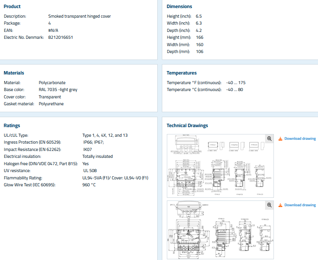This screenshot has width=318, height=260.
Task: Click the Dimensions section heading
Action: pos(179,7)
